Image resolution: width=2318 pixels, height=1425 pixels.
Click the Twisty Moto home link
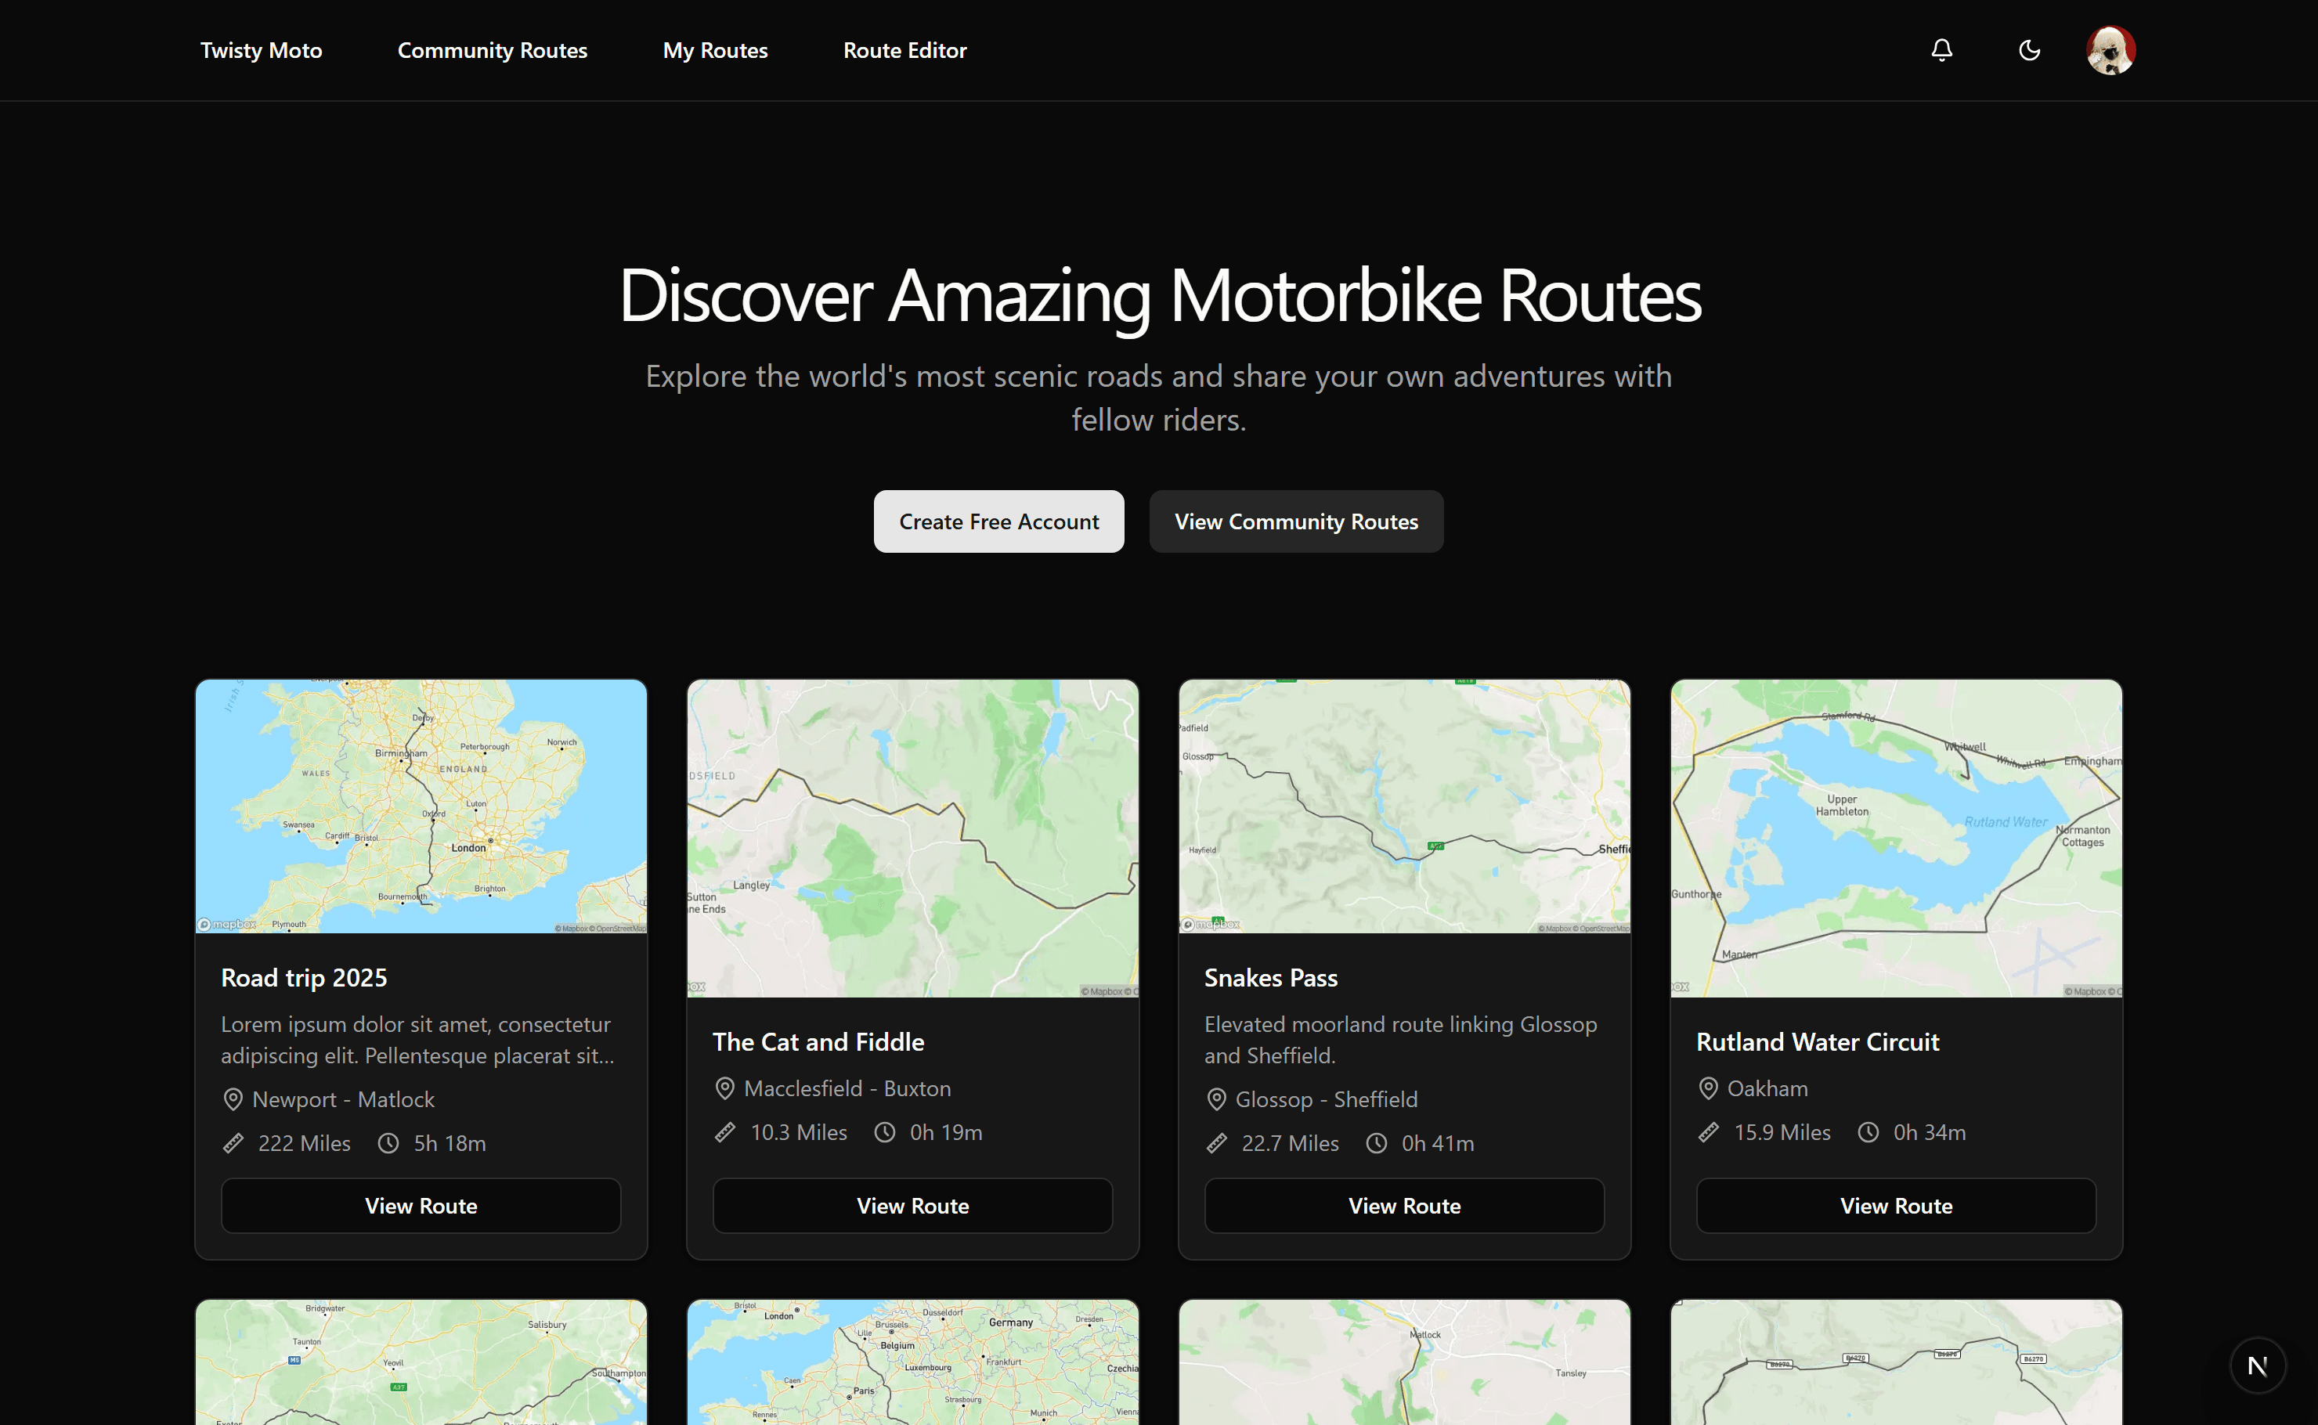pyautogui.click(x=260, y=50)
